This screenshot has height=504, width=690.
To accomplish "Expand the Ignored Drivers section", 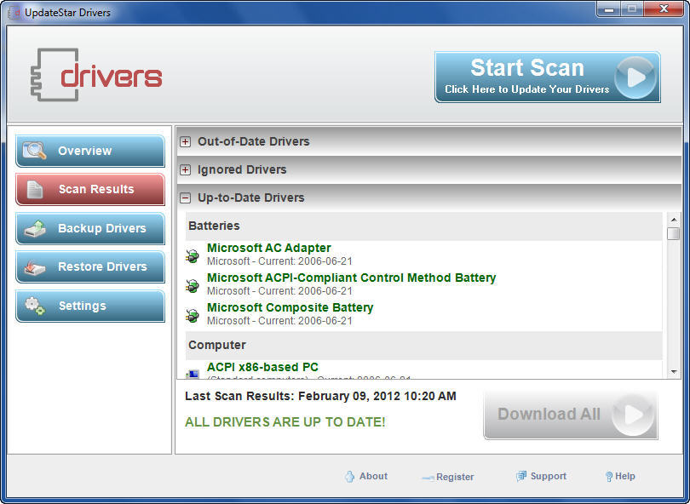I will click(185, 169).
